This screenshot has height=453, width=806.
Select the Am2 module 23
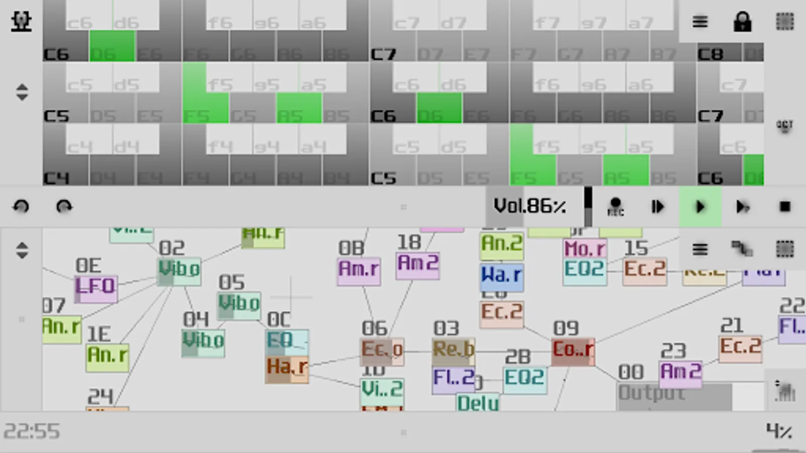(681, 374)
